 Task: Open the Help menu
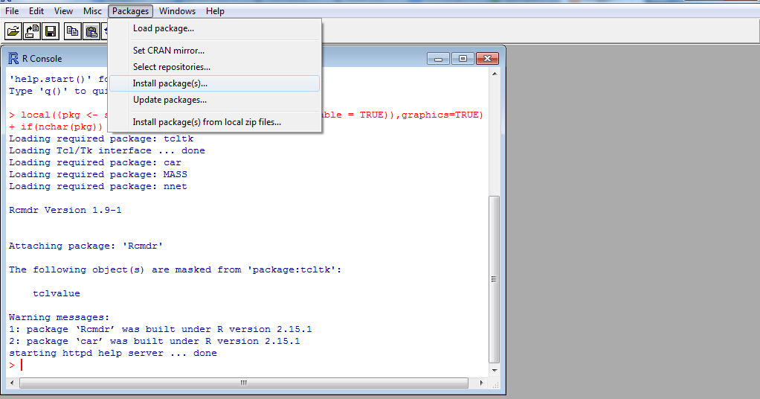click(215, 10)
